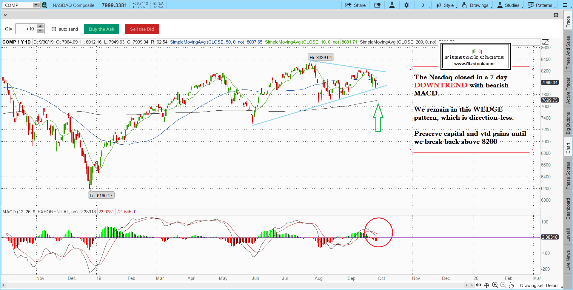
Task: Click the expand/compress time axis arrows icon
Action: click(478, 285)
